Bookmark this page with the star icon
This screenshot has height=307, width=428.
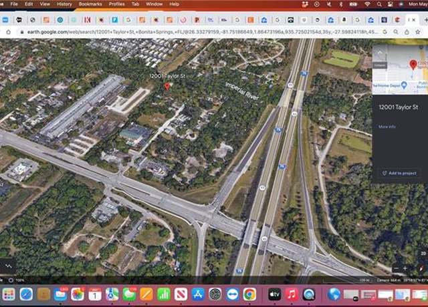(417, 32)
